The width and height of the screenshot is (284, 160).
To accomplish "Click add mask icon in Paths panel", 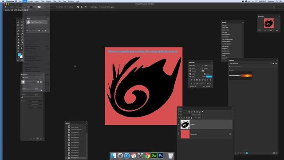I will point(39,31).
